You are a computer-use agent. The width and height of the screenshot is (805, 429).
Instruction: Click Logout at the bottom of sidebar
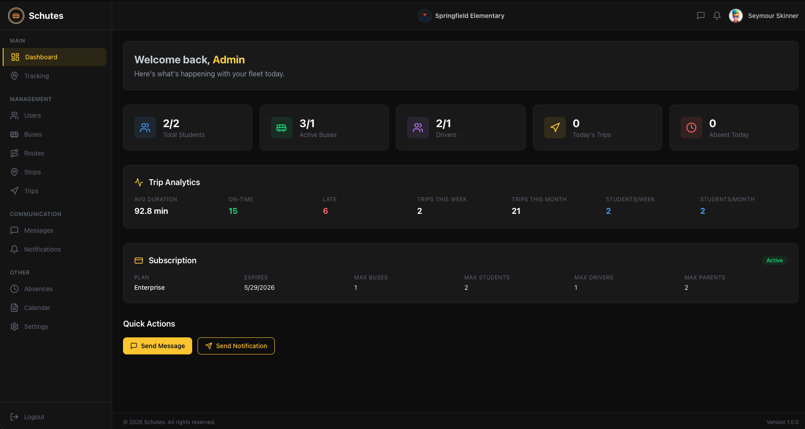(x=34, y=417)
